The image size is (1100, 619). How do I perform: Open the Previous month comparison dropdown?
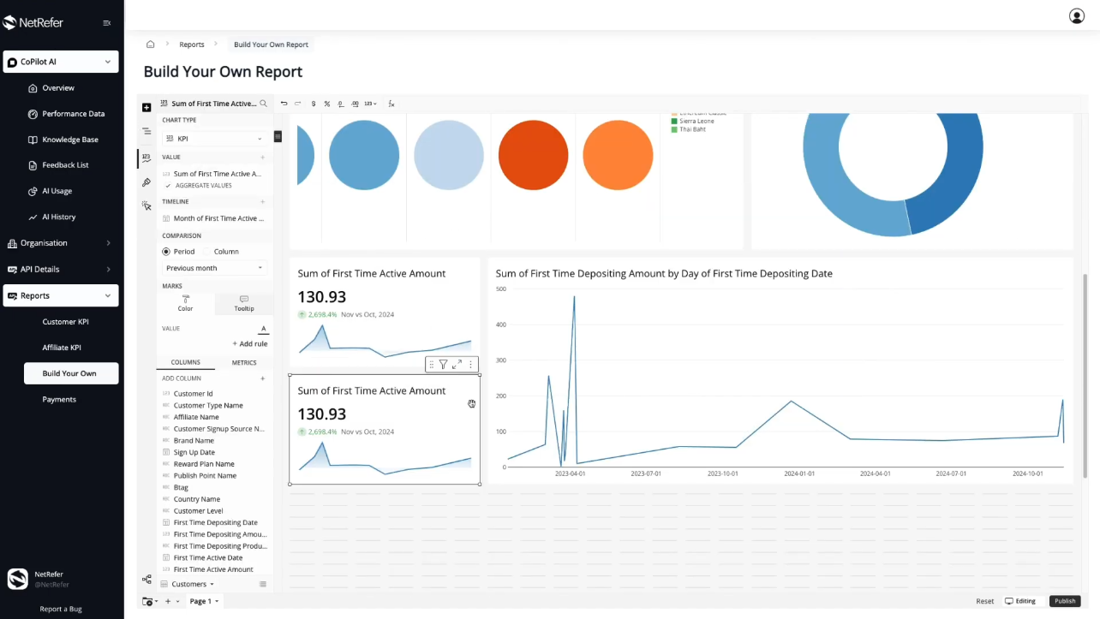[x=214, y=268]
